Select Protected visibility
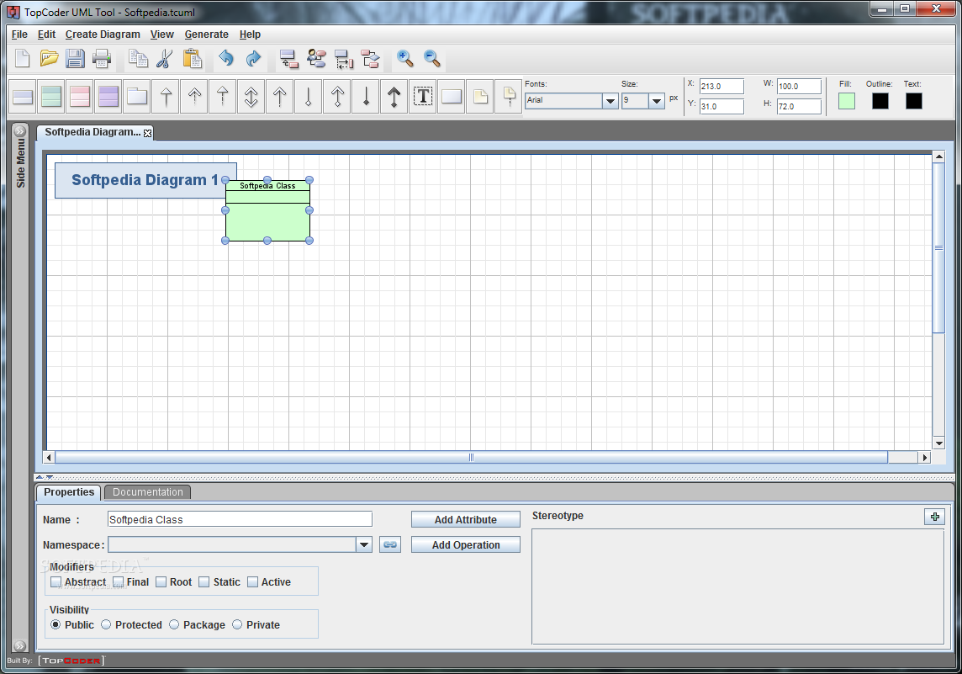 [x=106, y=624]
